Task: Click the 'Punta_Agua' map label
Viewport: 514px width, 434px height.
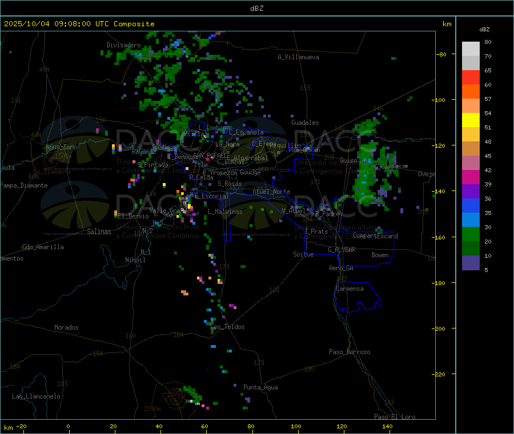Action: coord(260,387)
